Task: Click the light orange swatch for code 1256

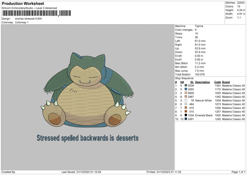Action: pos(186,108)
